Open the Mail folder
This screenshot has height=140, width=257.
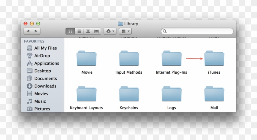[214, 94]
